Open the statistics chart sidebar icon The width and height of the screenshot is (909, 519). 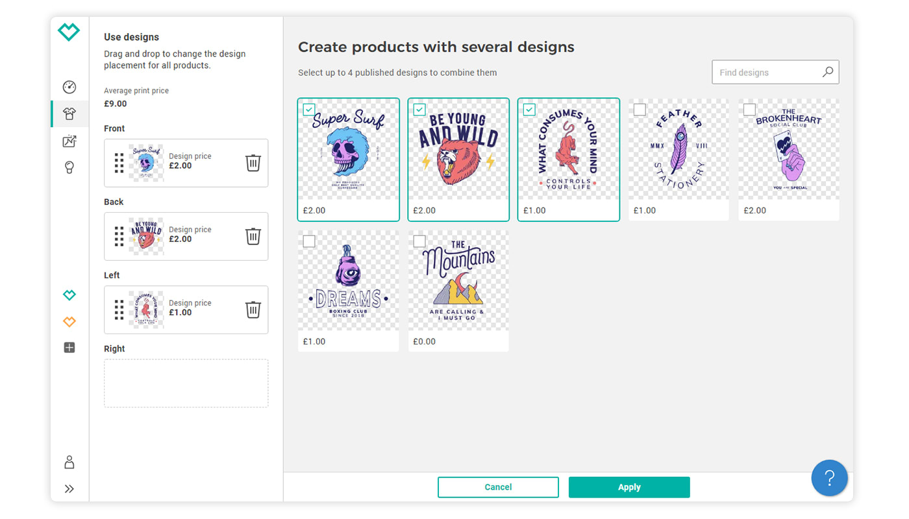[x=69, y=141]
